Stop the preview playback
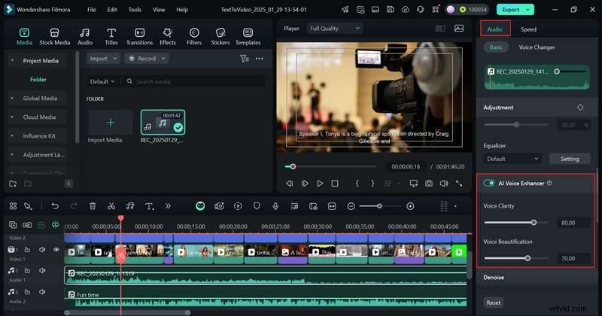 coord(335,184)
